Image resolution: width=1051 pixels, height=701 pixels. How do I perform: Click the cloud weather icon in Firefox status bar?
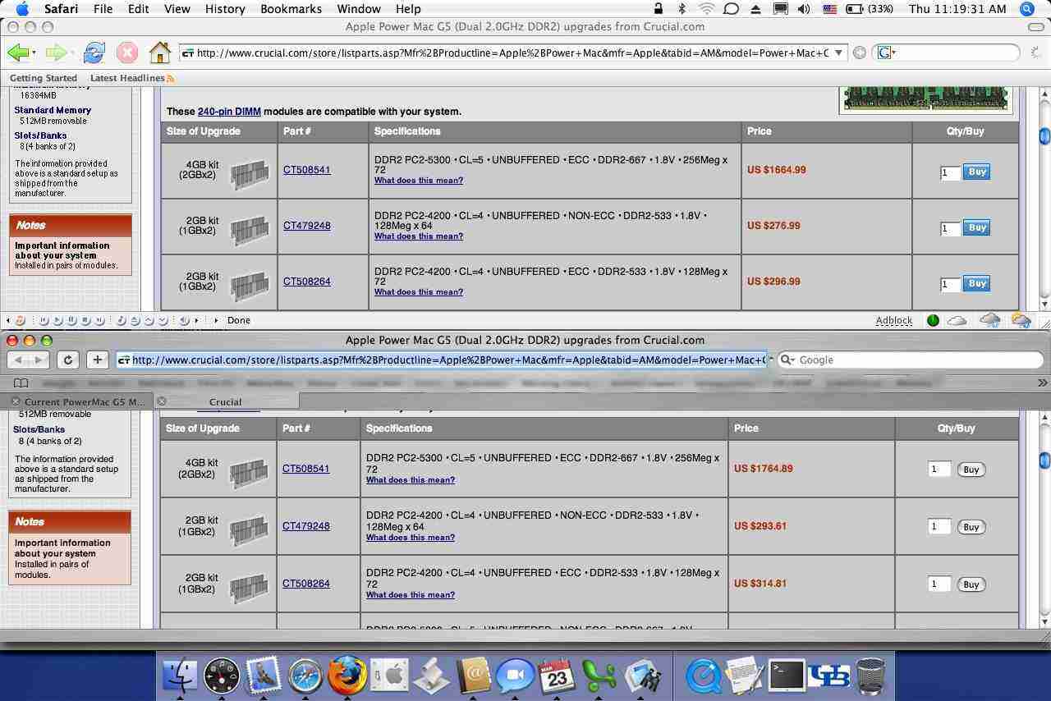point(957,321)
